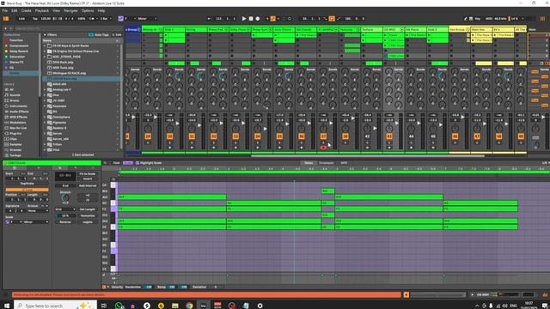Open the Options menu
The image size is (550, 309).
(x=88, y=10)
